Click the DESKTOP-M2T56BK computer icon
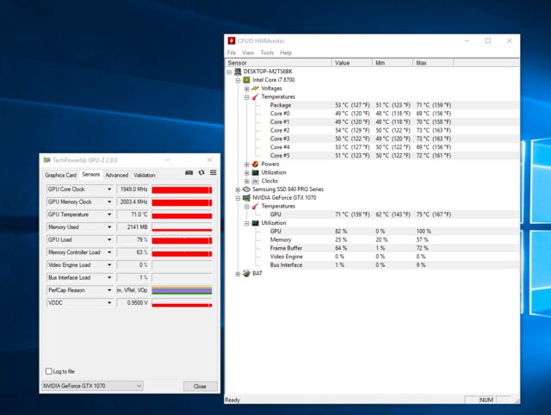Image resolution: width=551 pixels, height=415 pixels. point(238,71)
